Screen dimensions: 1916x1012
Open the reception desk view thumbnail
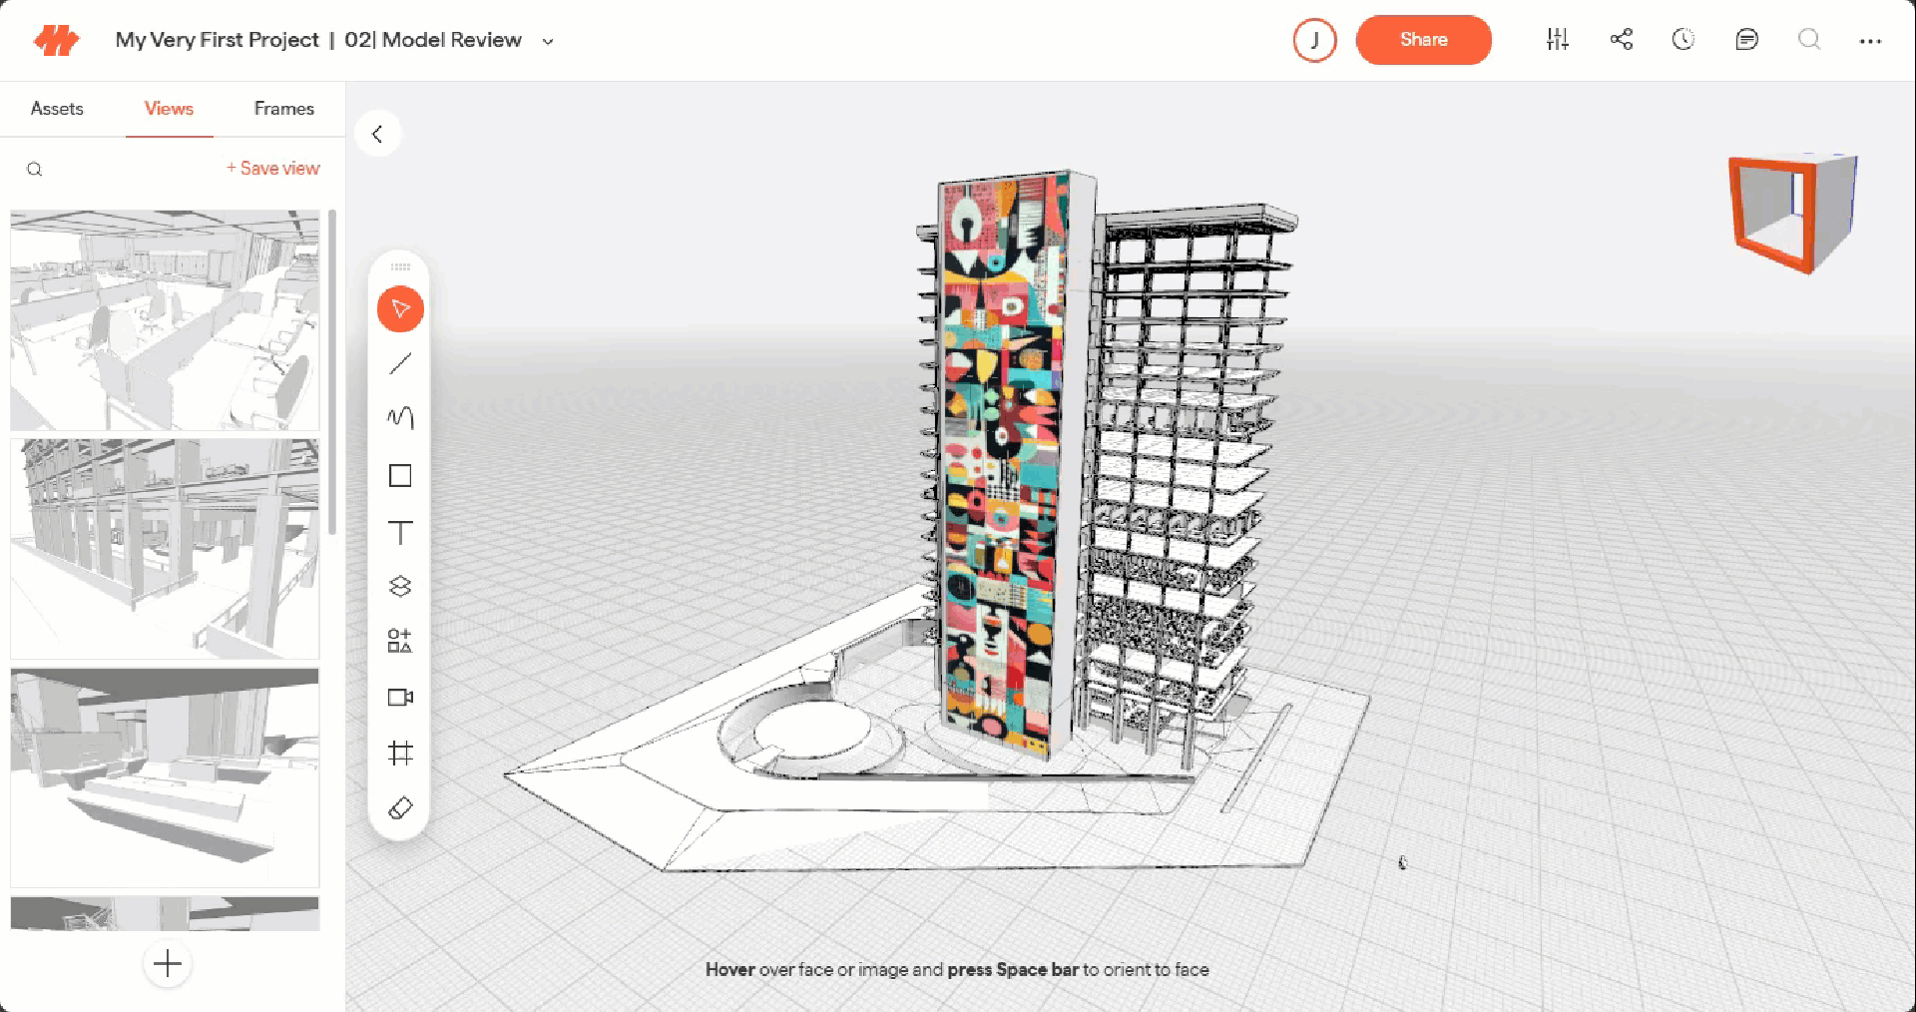pos(165,777)
